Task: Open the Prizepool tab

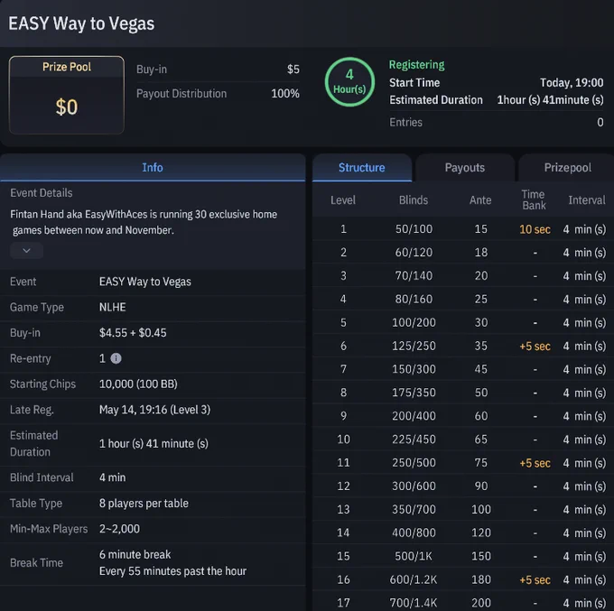Action: (567, 168)
